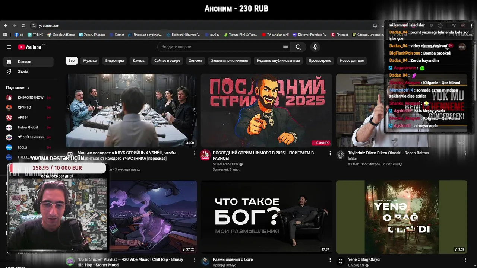
Task: Select the Все filter chip
Action: coord(72,61)
